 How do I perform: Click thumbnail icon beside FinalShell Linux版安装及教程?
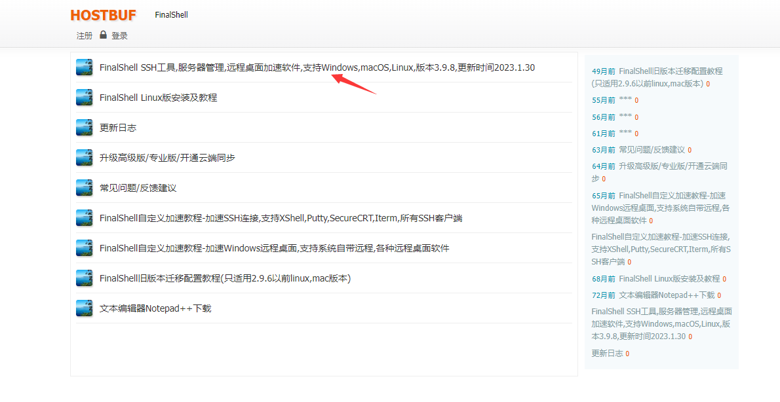(x=84, y=98)
